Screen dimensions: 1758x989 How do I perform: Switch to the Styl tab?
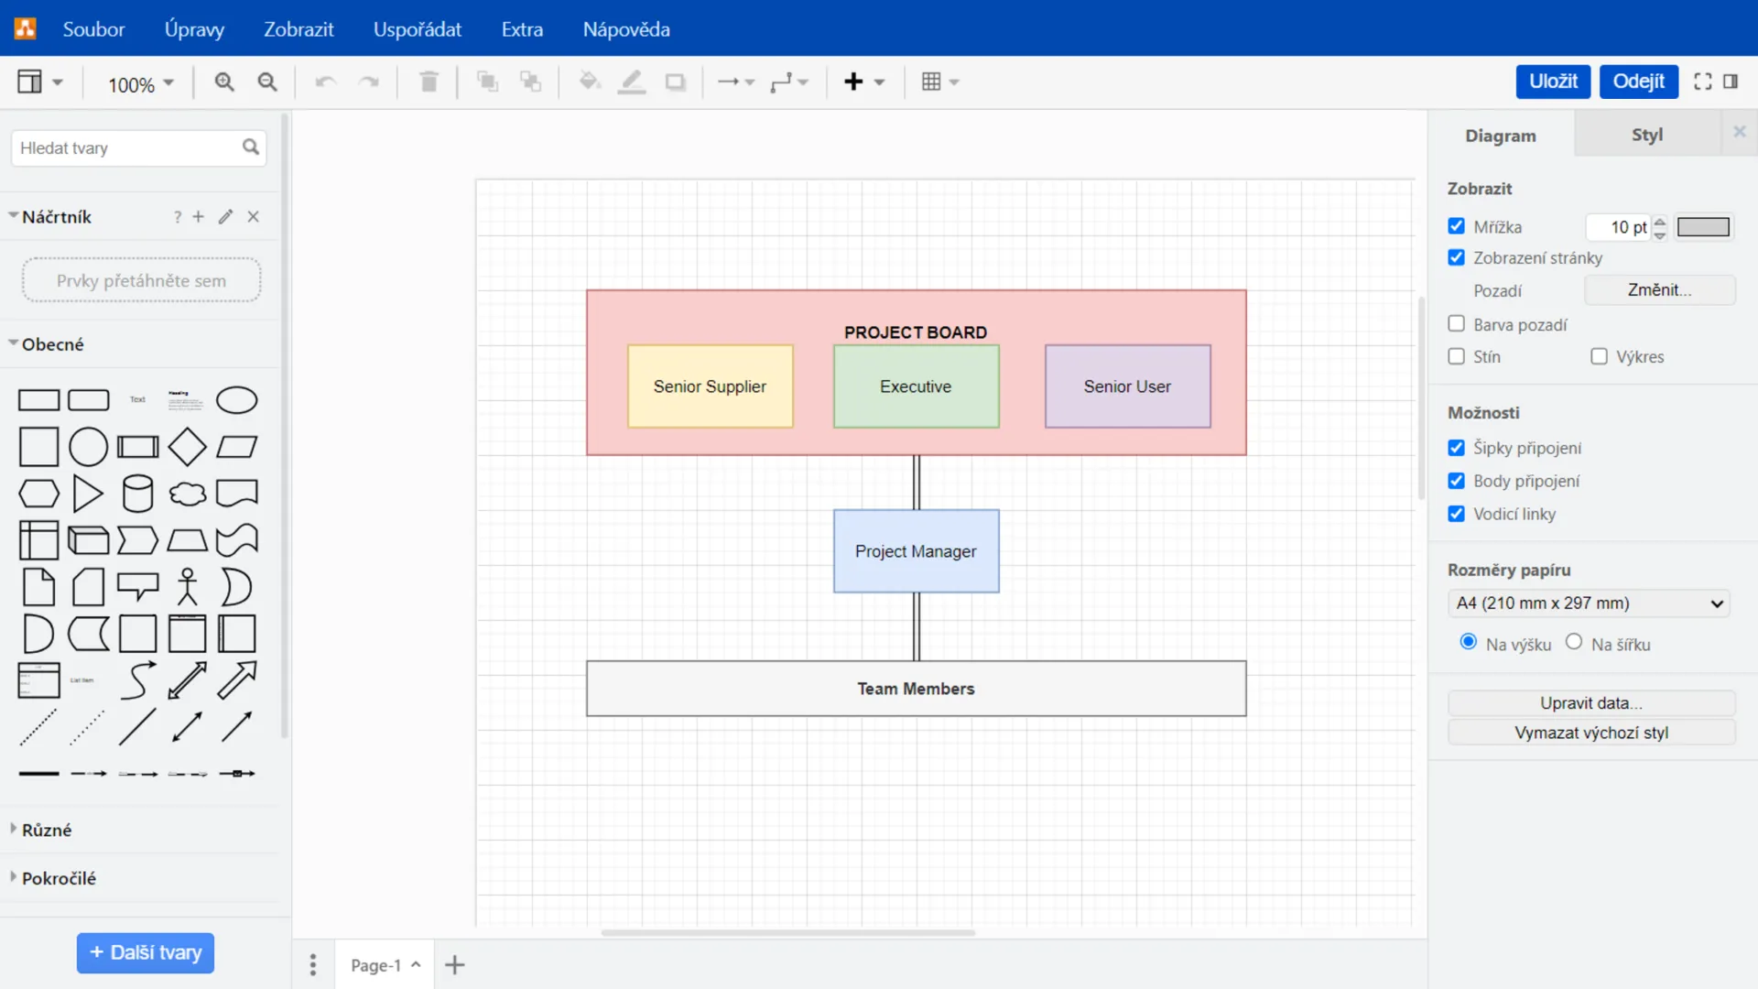[x=1646, y=135]
